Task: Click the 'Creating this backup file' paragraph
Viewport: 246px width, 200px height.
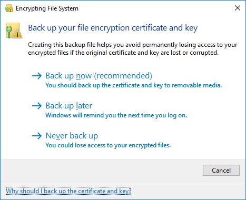Action: click(x=133, y=49)
